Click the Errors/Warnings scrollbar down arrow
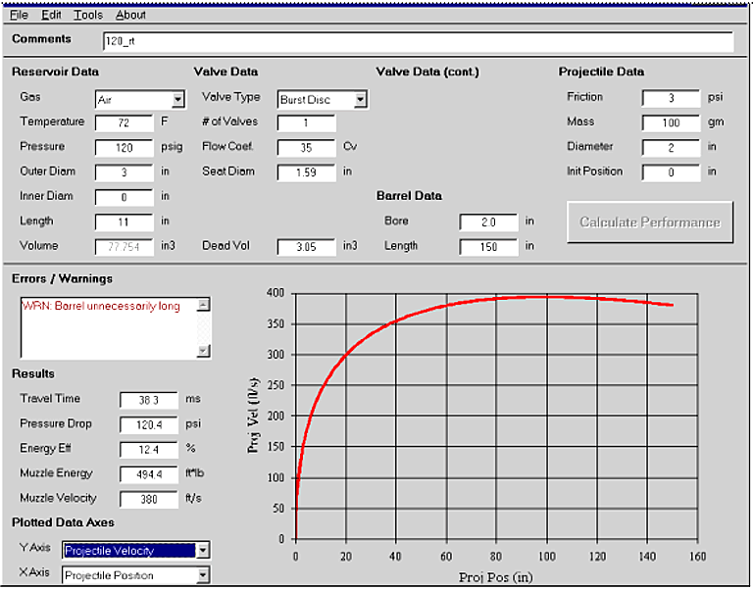Viewport: 753px width, 589px height. (204, 351)
